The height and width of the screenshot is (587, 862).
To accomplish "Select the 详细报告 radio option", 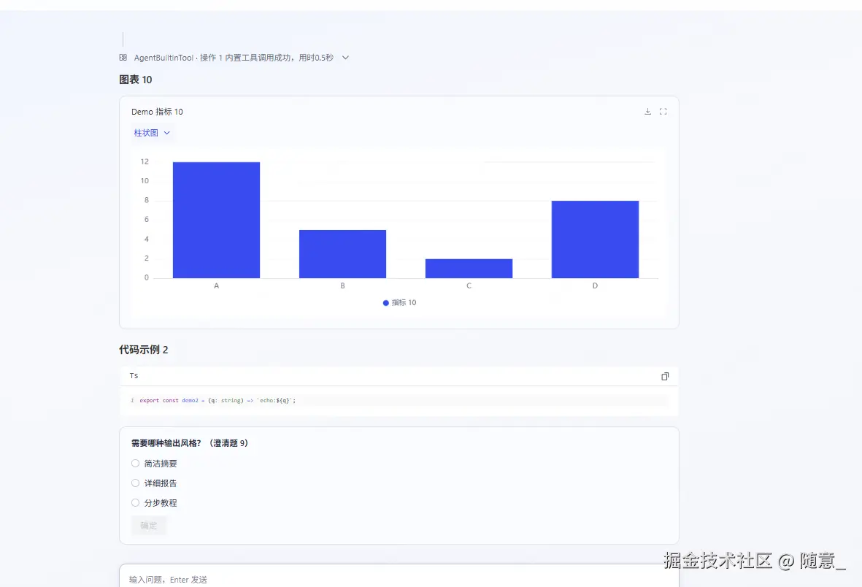I will pos(135,483).
